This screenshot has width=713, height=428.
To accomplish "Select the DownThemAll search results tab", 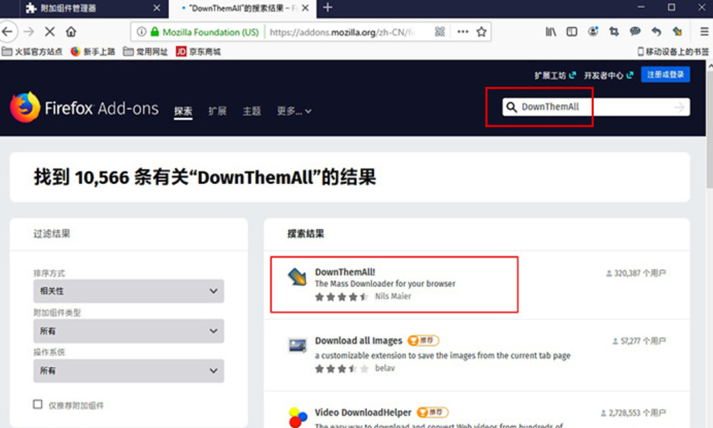I will click(242, 8).
